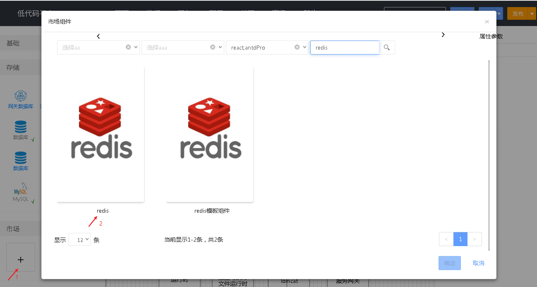Go to page 1 in pagination

click(x=460, y=239)
